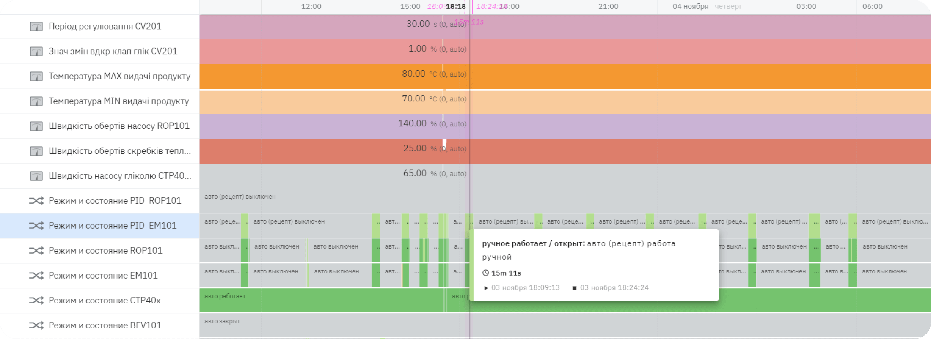Select the Режим и состояние CTP40x row label
Screen dimensions: 931x339
(105, 301)
